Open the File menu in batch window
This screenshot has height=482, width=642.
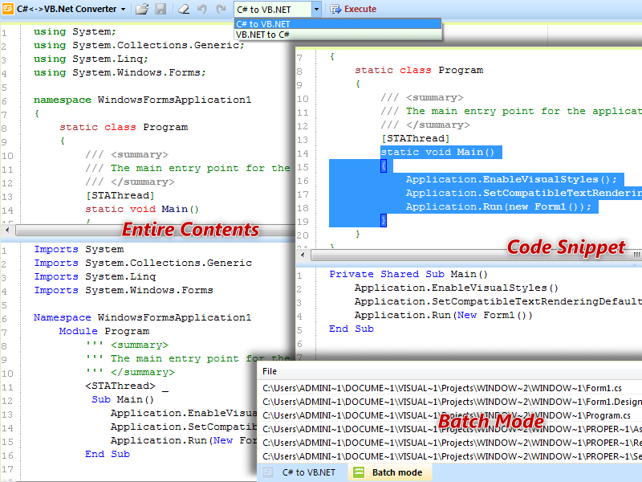(270, 371)
